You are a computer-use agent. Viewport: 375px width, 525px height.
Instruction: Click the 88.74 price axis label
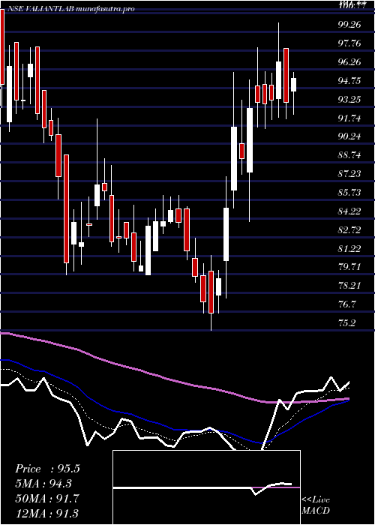349,155
